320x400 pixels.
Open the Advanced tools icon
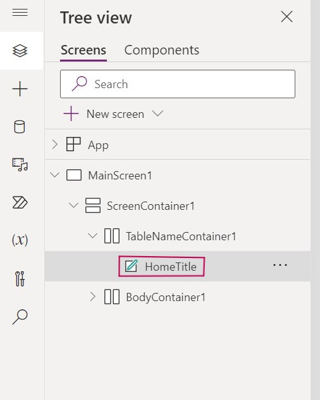(20, 279)
